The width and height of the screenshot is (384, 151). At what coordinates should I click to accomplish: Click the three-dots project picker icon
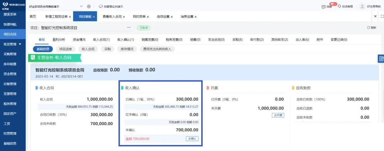point(129,27)
